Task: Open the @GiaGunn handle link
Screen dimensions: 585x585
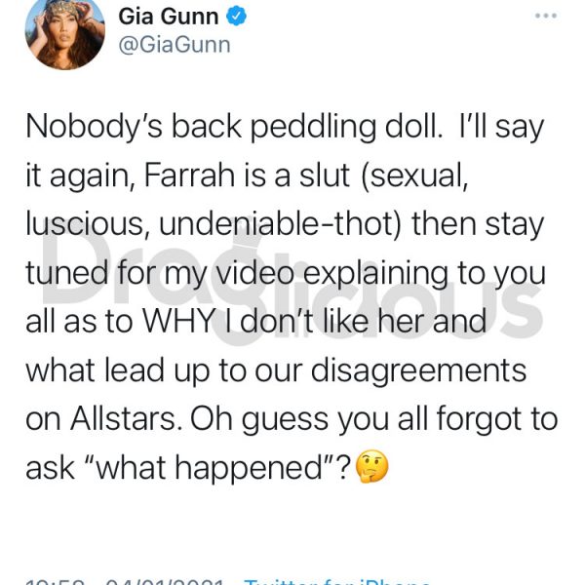Action: [175, 45]
